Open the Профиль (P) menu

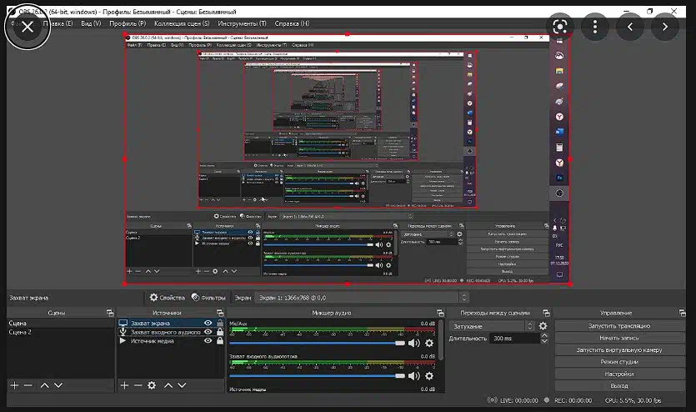coord(128,23)
